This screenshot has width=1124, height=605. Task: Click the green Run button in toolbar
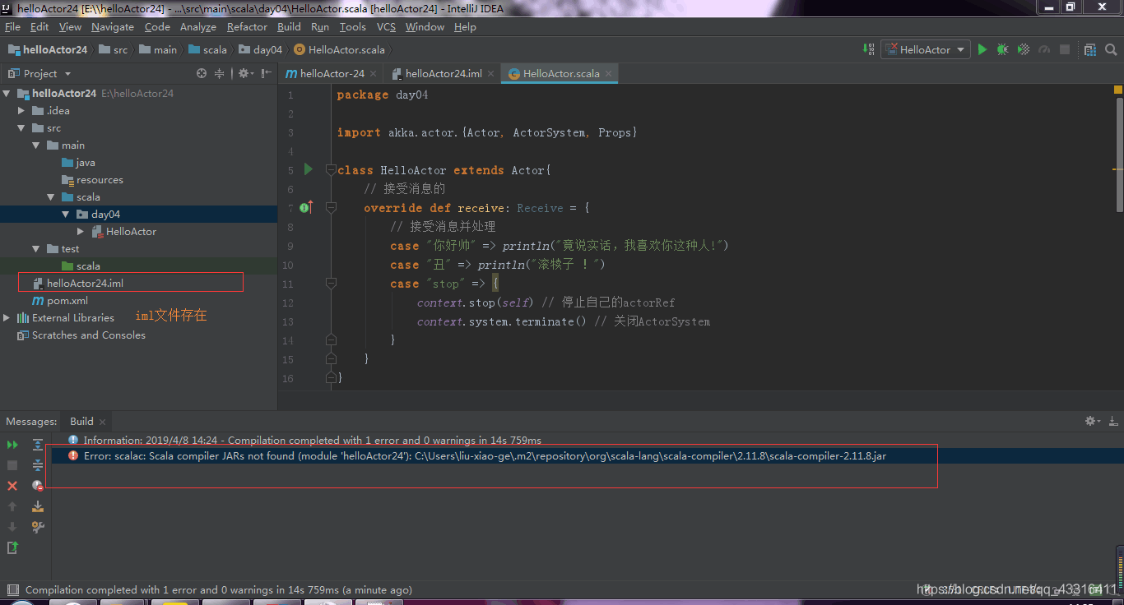click(982, 49)
